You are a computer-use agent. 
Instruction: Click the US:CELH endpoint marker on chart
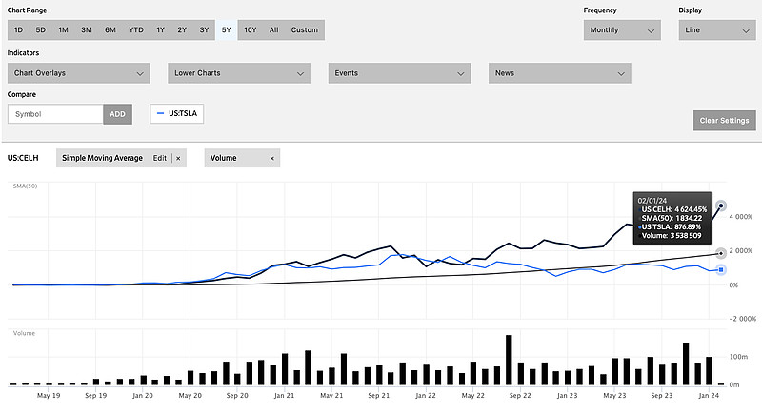(x=721, y=206)
